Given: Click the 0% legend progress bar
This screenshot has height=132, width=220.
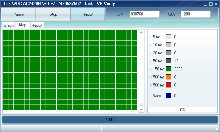Looking at the screenshot, I should [x=182, y=110].
